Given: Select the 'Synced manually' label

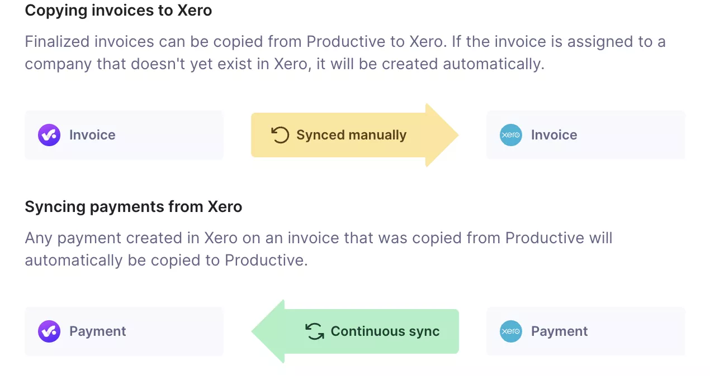Looking at the screenshot, I should click(x=351, y=135).
